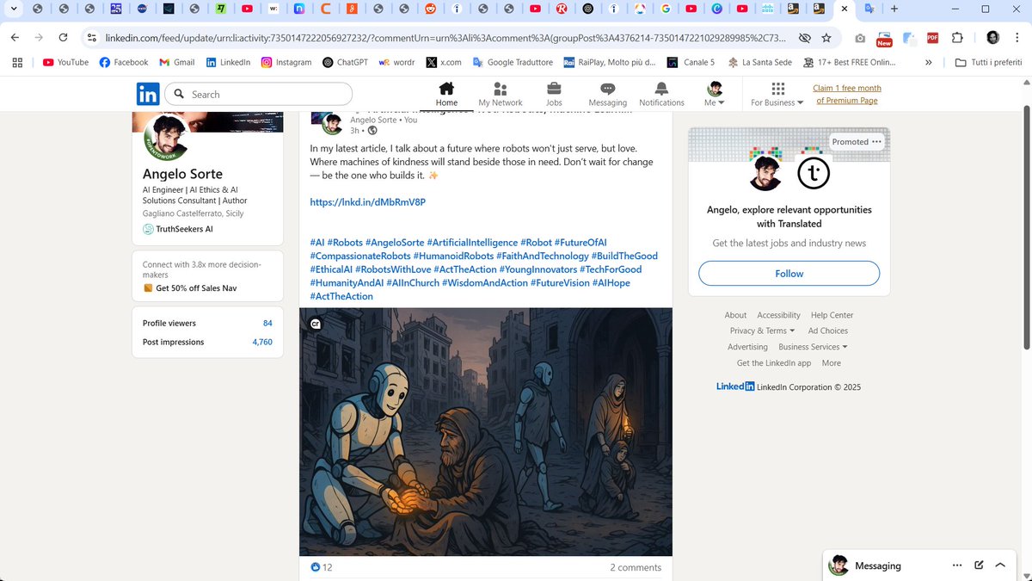Open the About footer link

click(x=735, y=315)
